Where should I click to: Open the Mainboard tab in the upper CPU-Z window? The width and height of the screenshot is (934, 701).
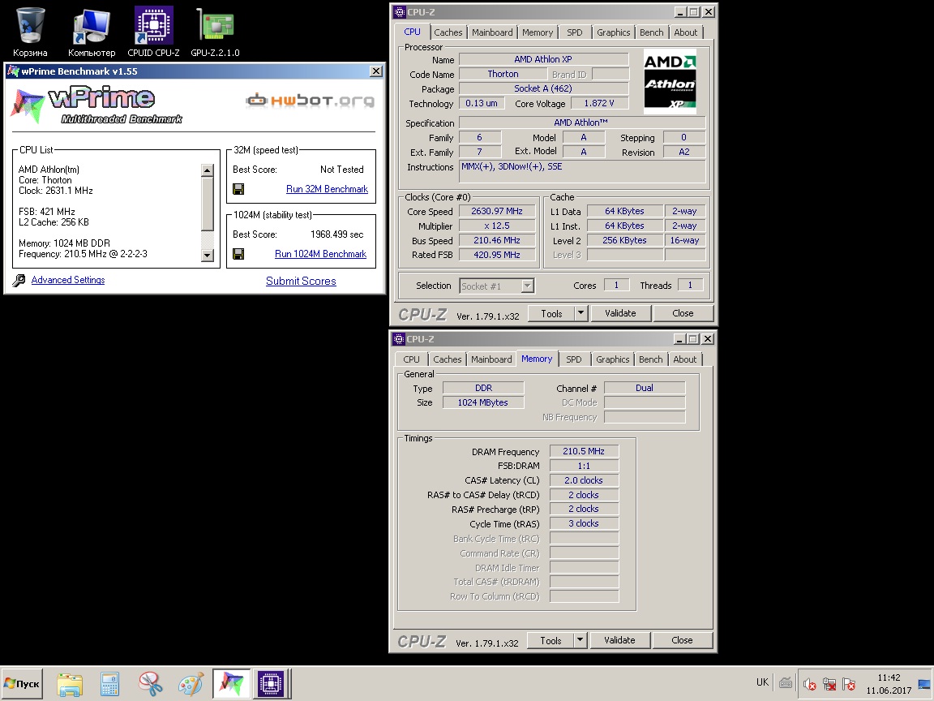tap(492, 32)
